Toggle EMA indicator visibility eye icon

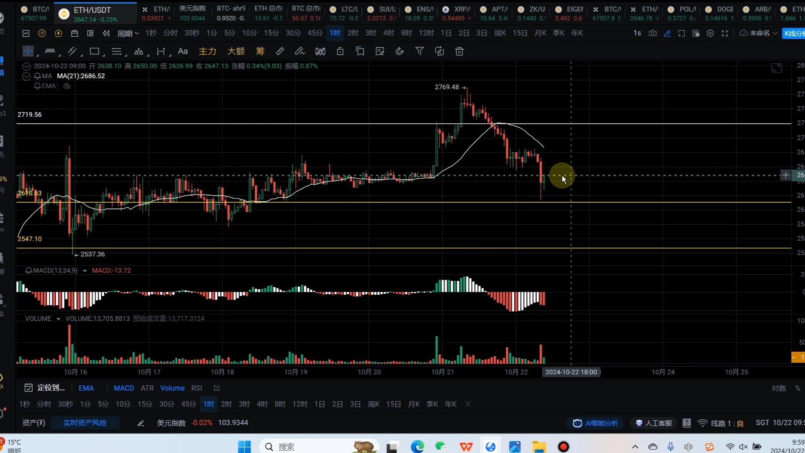[x=67, y=86]
